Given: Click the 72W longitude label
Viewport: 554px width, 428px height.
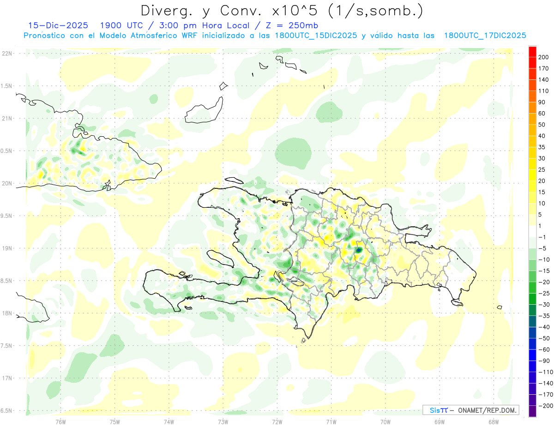Looking at the screenshot, I should click(x=277, y=422).
